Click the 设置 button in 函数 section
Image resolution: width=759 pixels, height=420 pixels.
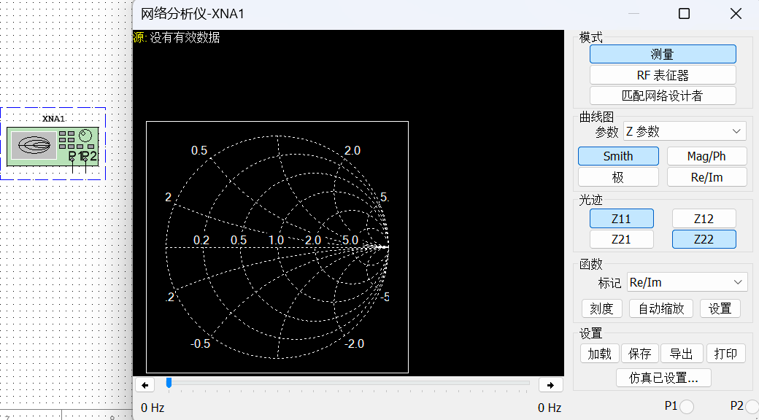coord(720,308)
